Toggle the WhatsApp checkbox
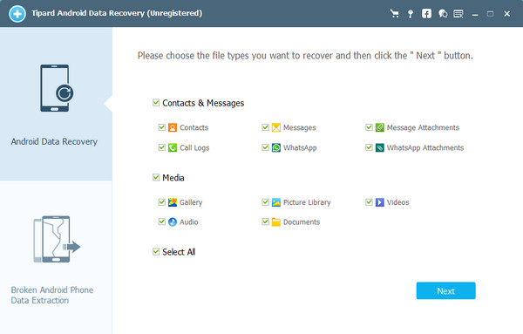523x334 pixels. [x=266, y=147]
